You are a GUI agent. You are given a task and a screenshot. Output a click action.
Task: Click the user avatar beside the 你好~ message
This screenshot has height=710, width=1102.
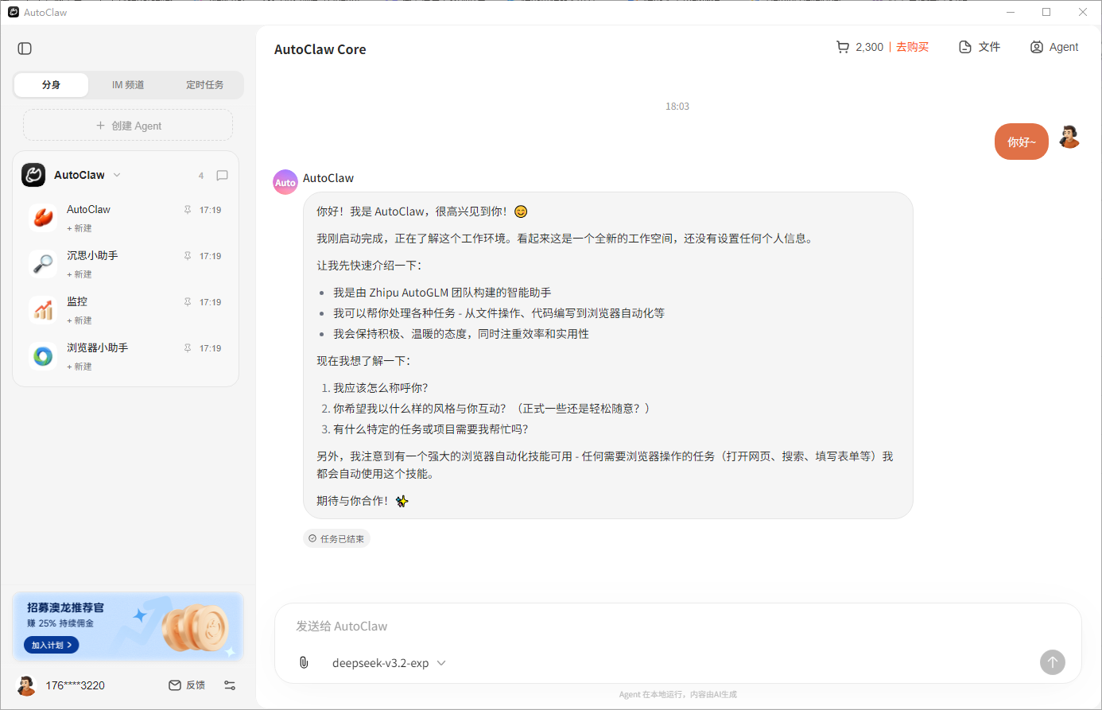(1069, 137)
